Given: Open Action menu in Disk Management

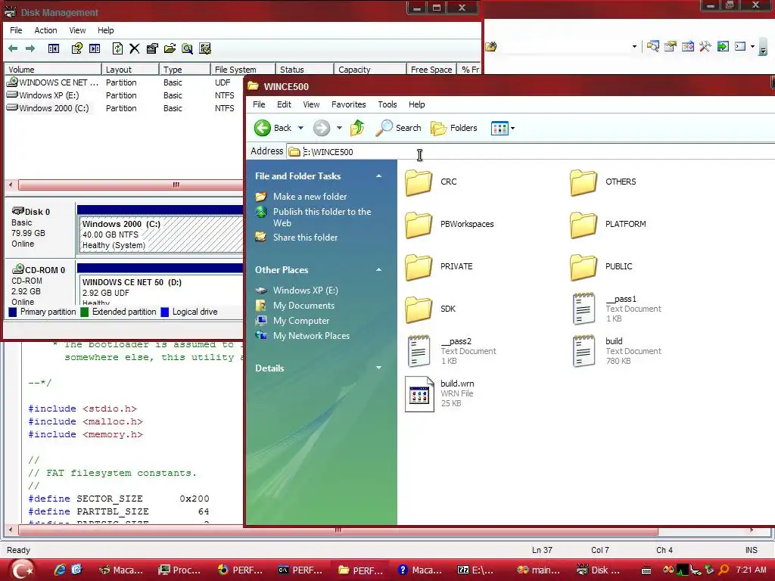Looking at the screenshot, I should tap(45, 30).
